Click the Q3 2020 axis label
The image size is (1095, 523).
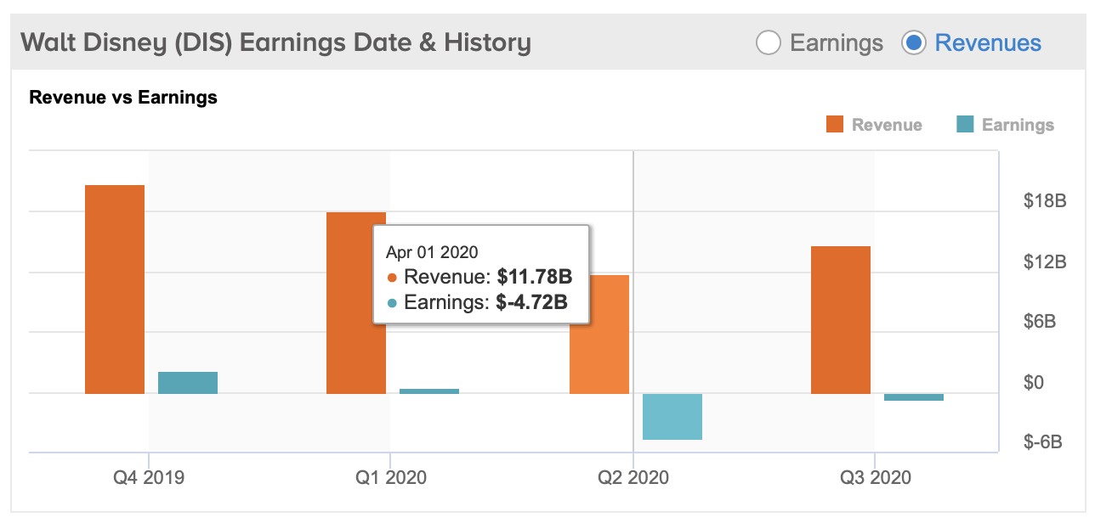coord(876,477)
